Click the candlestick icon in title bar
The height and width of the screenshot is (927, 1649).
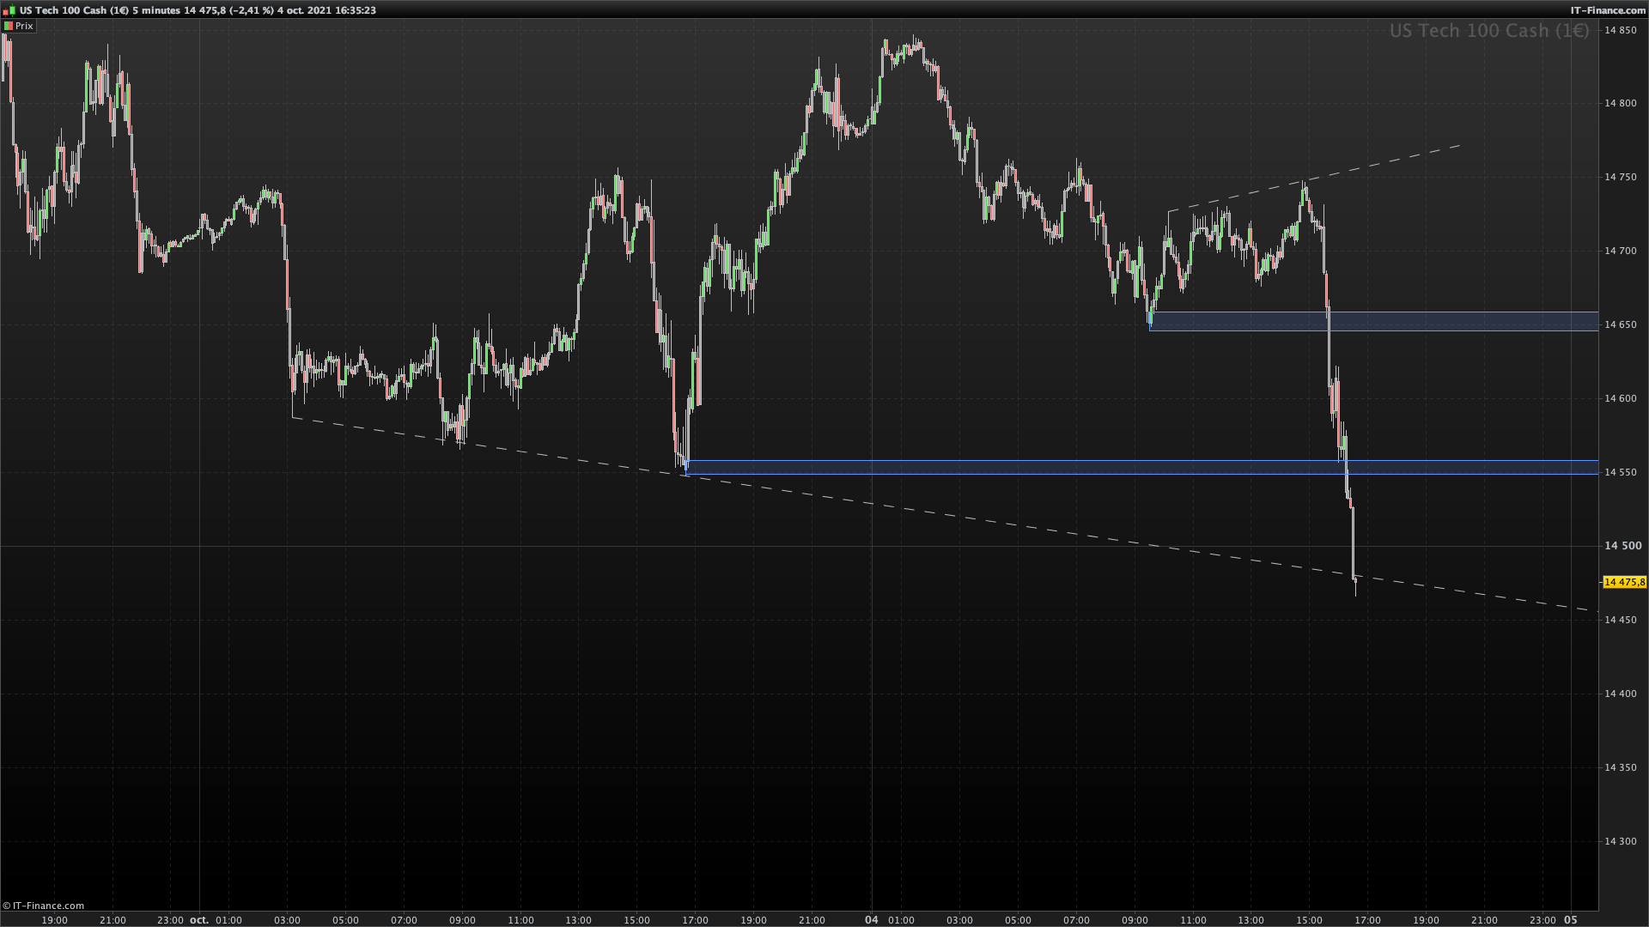[9, 10]
